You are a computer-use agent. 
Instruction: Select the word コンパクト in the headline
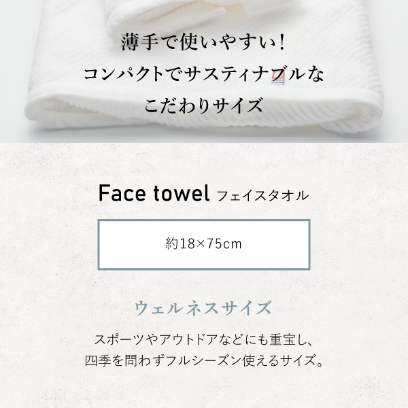click(x=116, y=75)
